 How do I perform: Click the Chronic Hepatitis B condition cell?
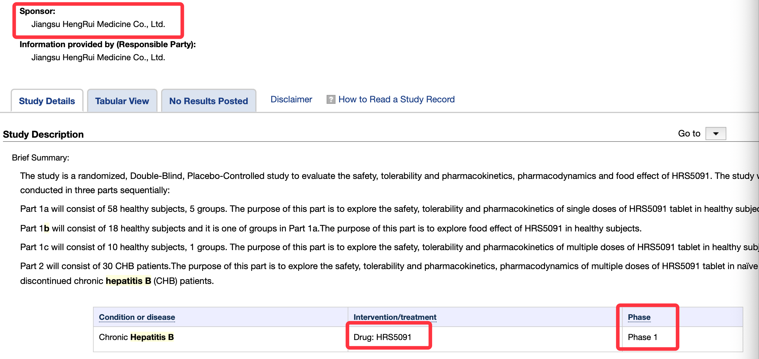(136, 337)
